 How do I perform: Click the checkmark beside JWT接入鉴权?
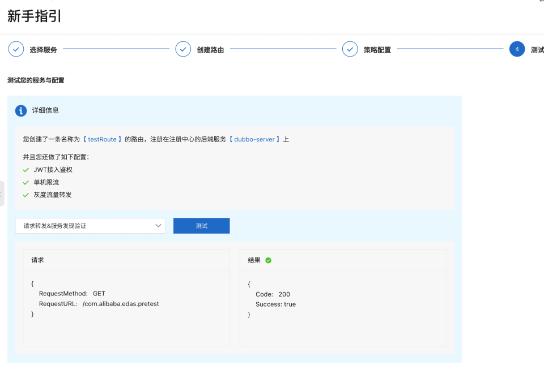[x=25, y=170]
